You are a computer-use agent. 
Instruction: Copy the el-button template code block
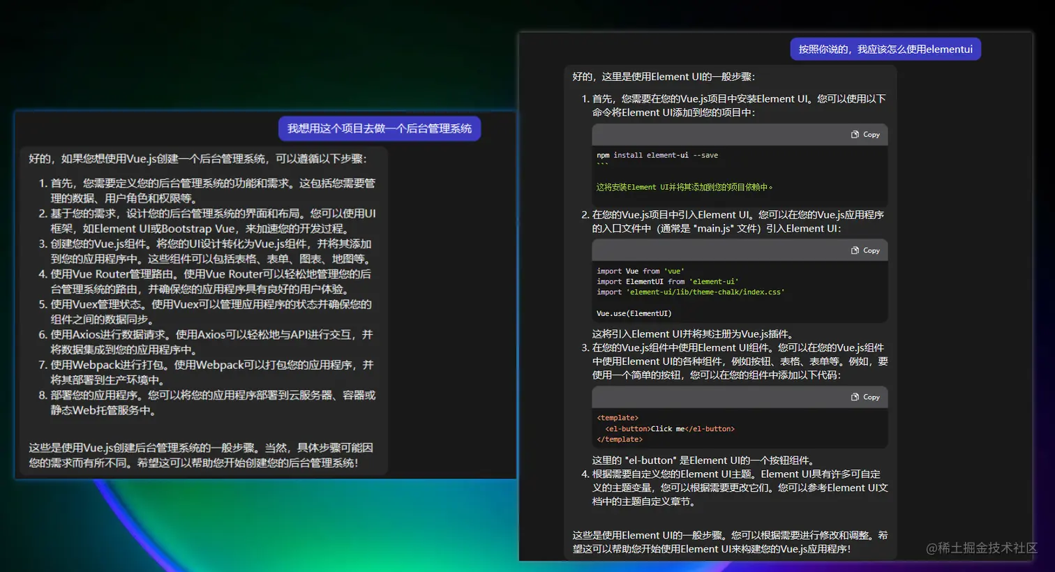coord(865,397)
